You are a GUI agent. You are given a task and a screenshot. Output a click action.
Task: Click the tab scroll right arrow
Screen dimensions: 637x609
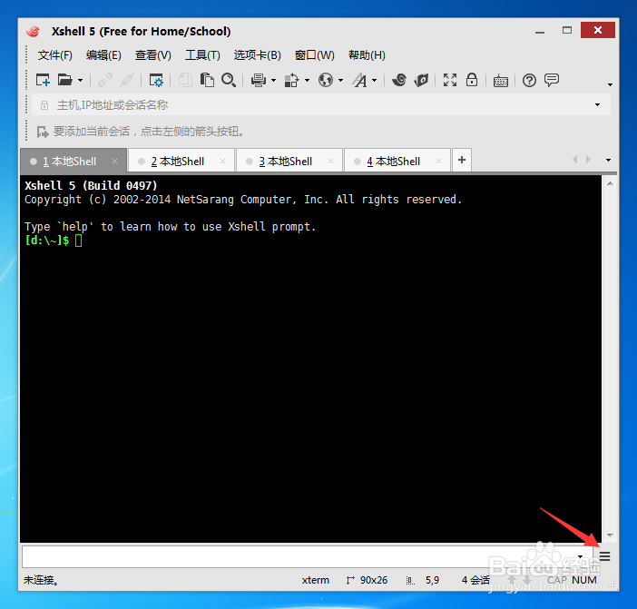coord(588,160)
